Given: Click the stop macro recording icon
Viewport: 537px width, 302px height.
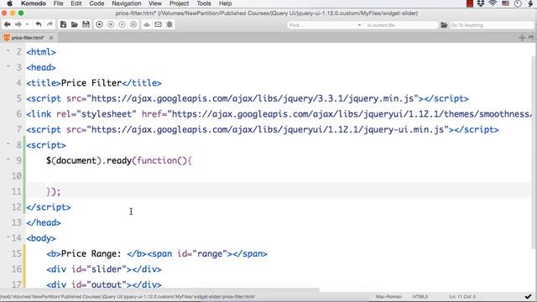Looking at the screenshot, I should (x=111, y=24).
